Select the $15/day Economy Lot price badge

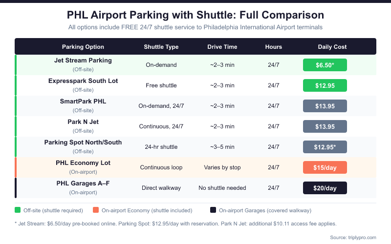pos(325,167)
